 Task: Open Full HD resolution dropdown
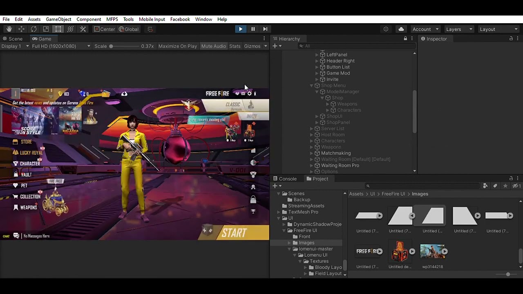tap(61, 46)
